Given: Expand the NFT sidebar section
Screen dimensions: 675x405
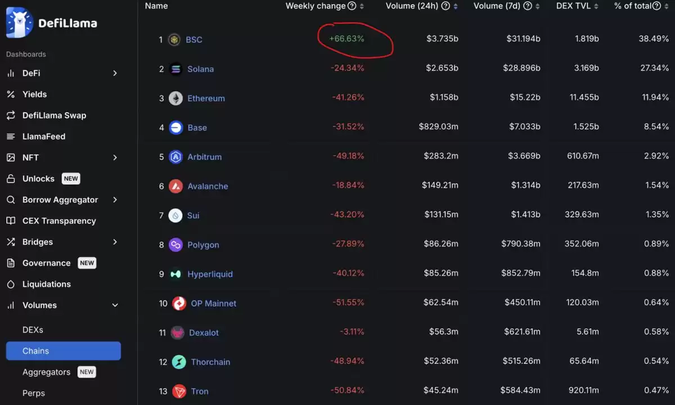Looking at the screenshot, I should (115, 157).
